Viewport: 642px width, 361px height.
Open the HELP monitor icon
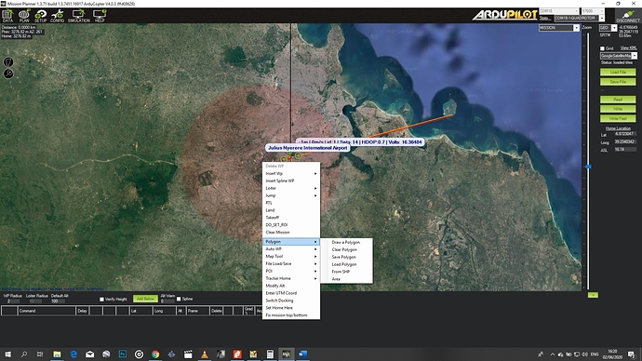[x=100, y=16]
